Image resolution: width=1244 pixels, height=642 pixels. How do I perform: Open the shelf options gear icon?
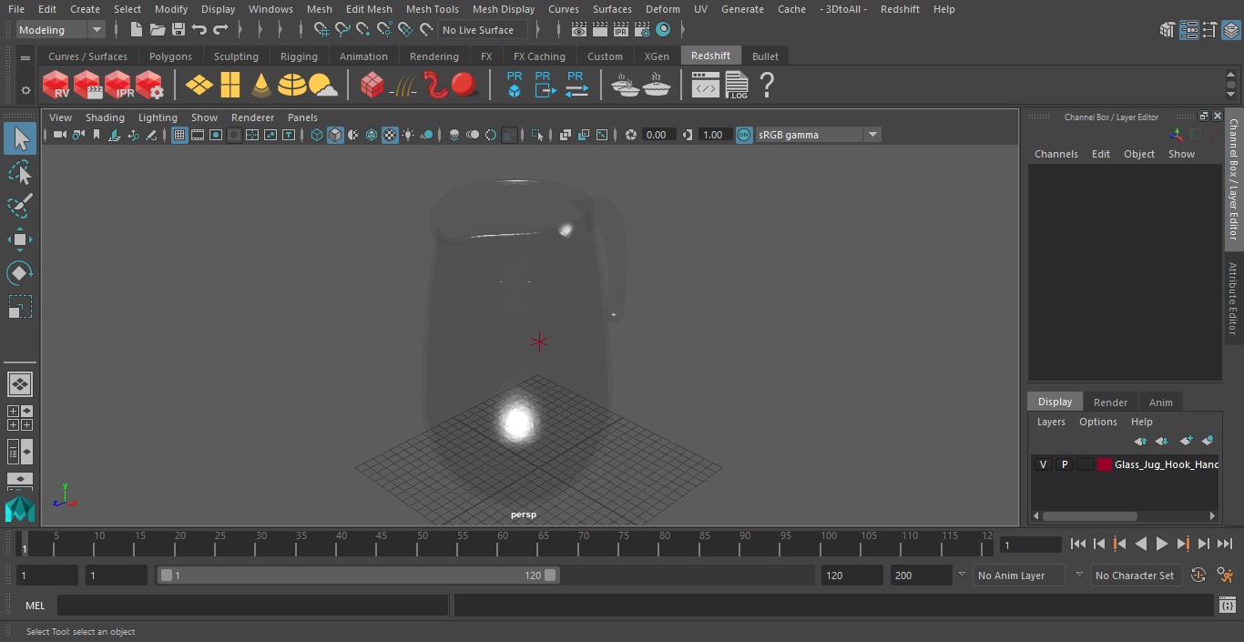[25, 90]
